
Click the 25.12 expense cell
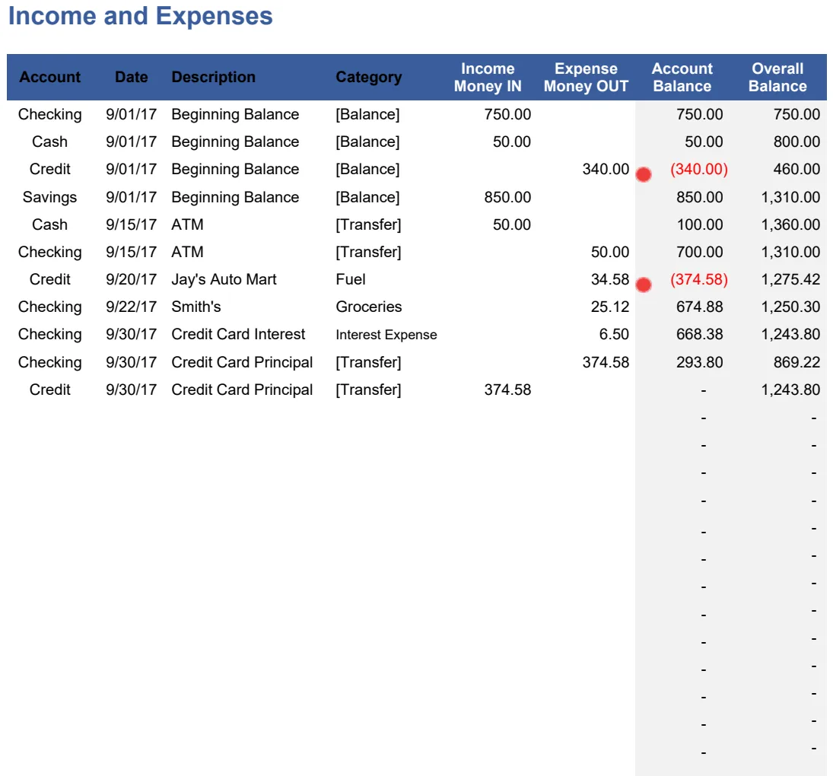610,307
